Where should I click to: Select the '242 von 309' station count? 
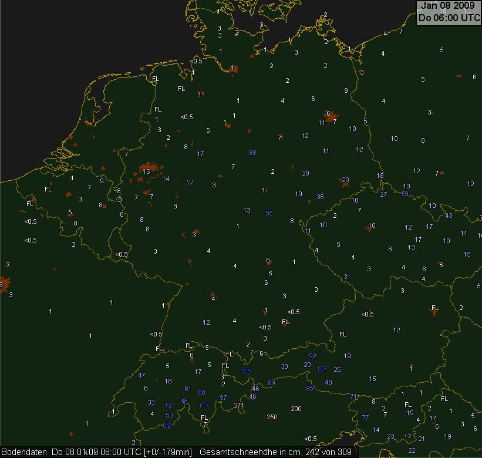(x=329, y=452)
